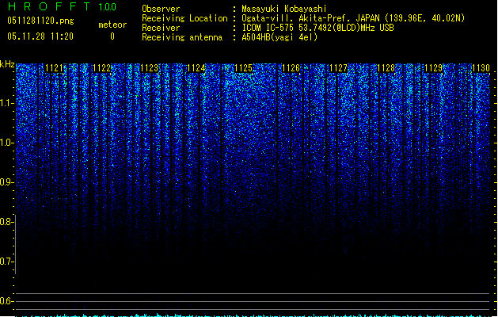Image resolution: width=498 pixels, height=317 pixels.
Task: Click the 0.8 kHz axis label
Action: tap(6, 222)
